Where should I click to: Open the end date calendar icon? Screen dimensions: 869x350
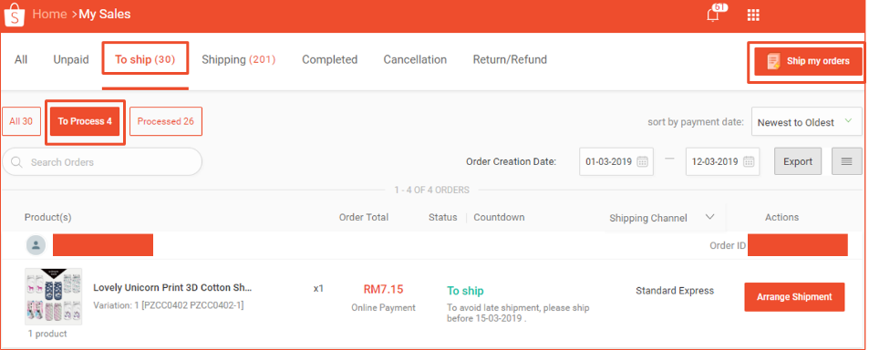[x=749, y=161]
